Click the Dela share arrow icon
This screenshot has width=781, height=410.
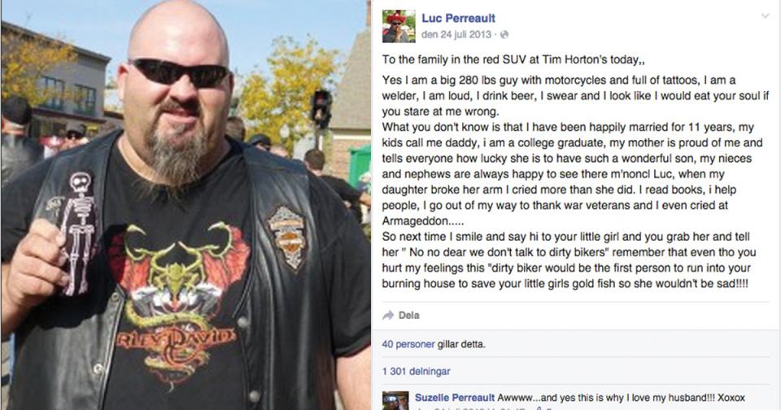coord(388,315)
